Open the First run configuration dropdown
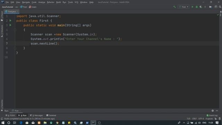This screenshot has height=125, width=222. 183,7
